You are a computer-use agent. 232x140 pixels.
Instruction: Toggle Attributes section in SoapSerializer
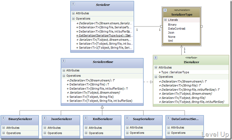pos(127,127)
